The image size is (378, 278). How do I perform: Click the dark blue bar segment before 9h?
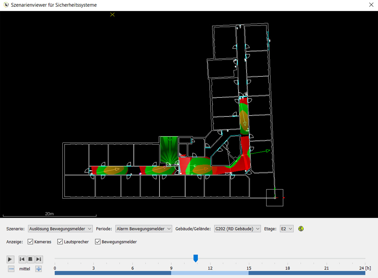click(113, 273)
